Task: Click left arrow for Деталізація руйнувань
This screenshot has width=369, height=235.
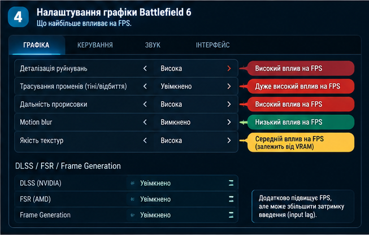Action: (145, 68)
